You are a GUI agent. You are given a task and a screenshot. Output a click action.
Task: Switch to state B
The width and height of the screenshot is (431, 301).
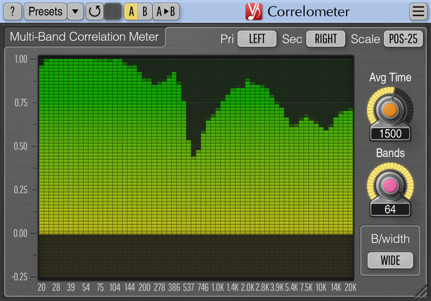[x=145, y=11]
